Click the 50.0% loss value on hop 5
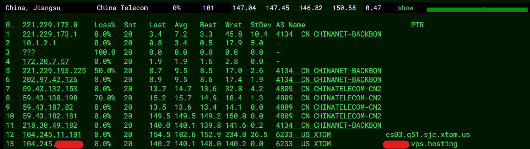Screen dimensions: 530x149 pos(105,70)
